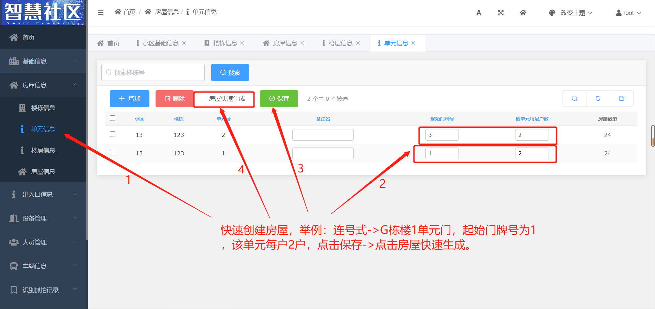Click the magnifier icon in table toolbar

tap(574, 99)
